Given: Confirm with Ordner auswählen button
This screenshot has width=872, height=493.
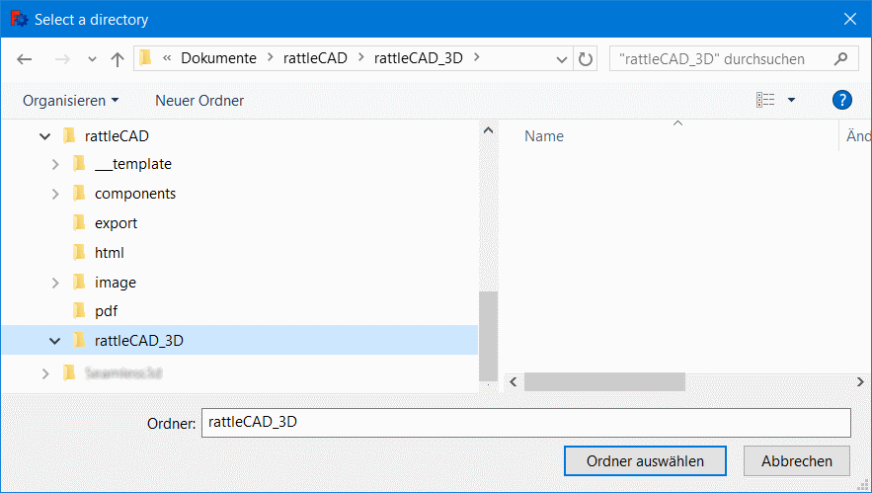Looking at the screenshot, I should pyautogui.click(x=645, y=461).
